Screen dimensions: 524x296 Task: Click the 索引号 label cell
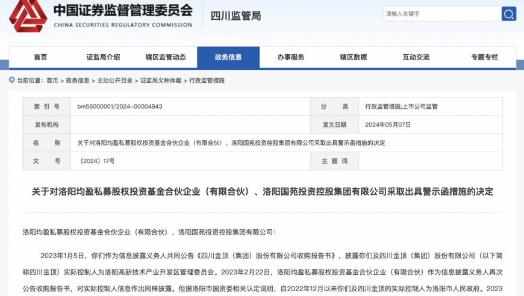[x=47, y=106]
